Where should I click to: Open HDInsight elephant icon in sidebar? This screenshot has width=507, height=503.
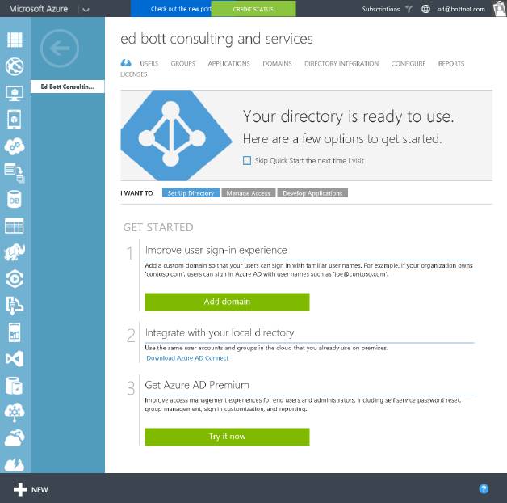coord(15,252)
